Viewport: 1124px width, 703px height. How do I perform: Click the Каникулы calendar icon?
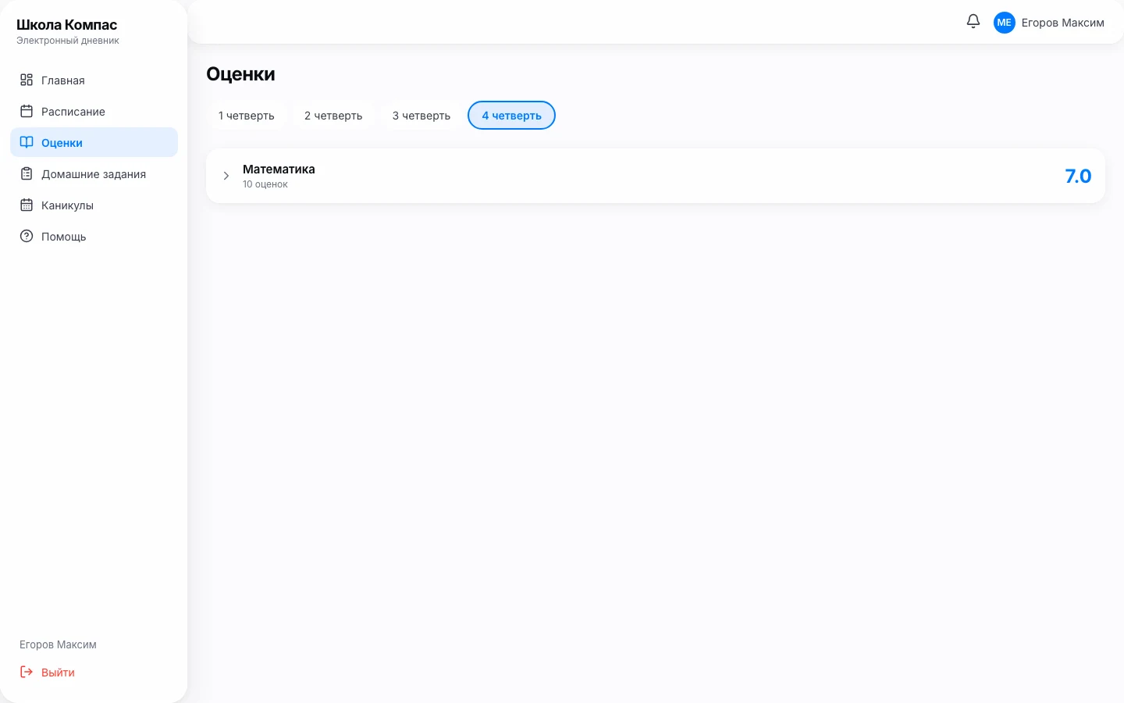(27, 205)
